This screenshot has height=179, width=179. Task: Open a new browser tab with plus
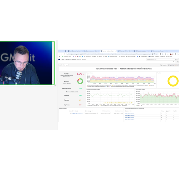(168, 51)
